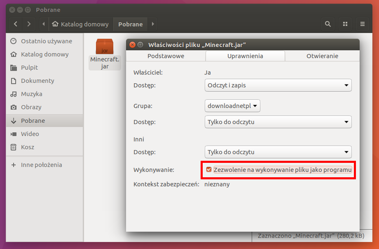This screenshot has width=379, height=249.
Task: Click the document icon beside Dokumenty
Action: pyautogui.click(x=14, y=81)
